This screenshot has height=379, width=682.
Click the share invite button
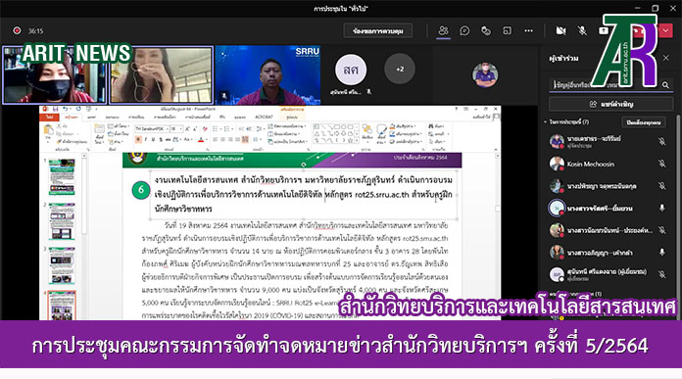611,105
